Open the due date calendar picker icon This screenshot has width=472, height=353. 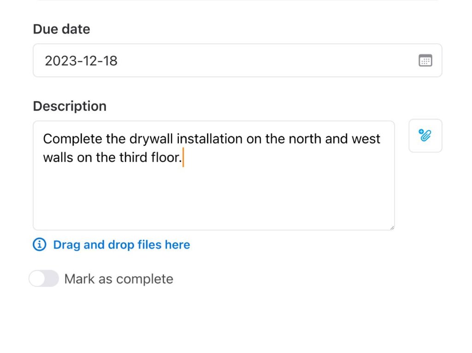[425, 60]
